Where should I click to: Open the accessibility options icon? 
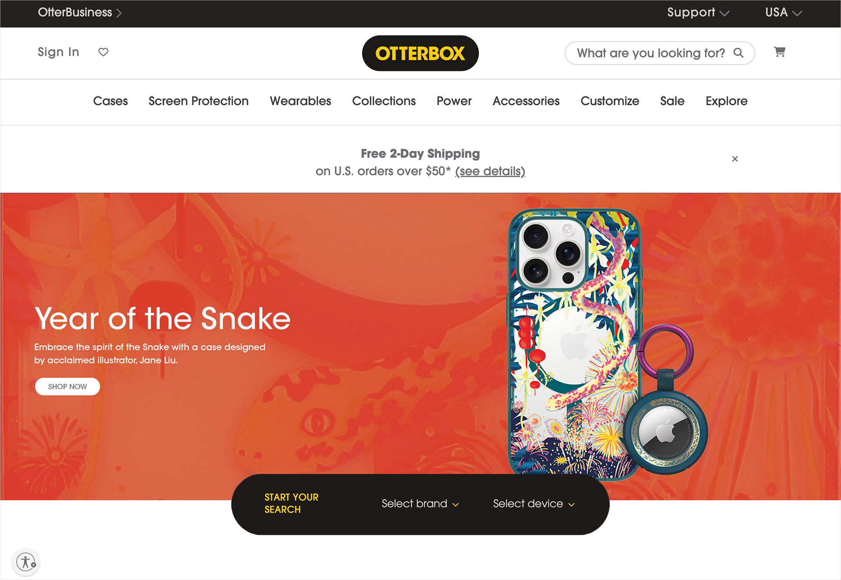26,562
